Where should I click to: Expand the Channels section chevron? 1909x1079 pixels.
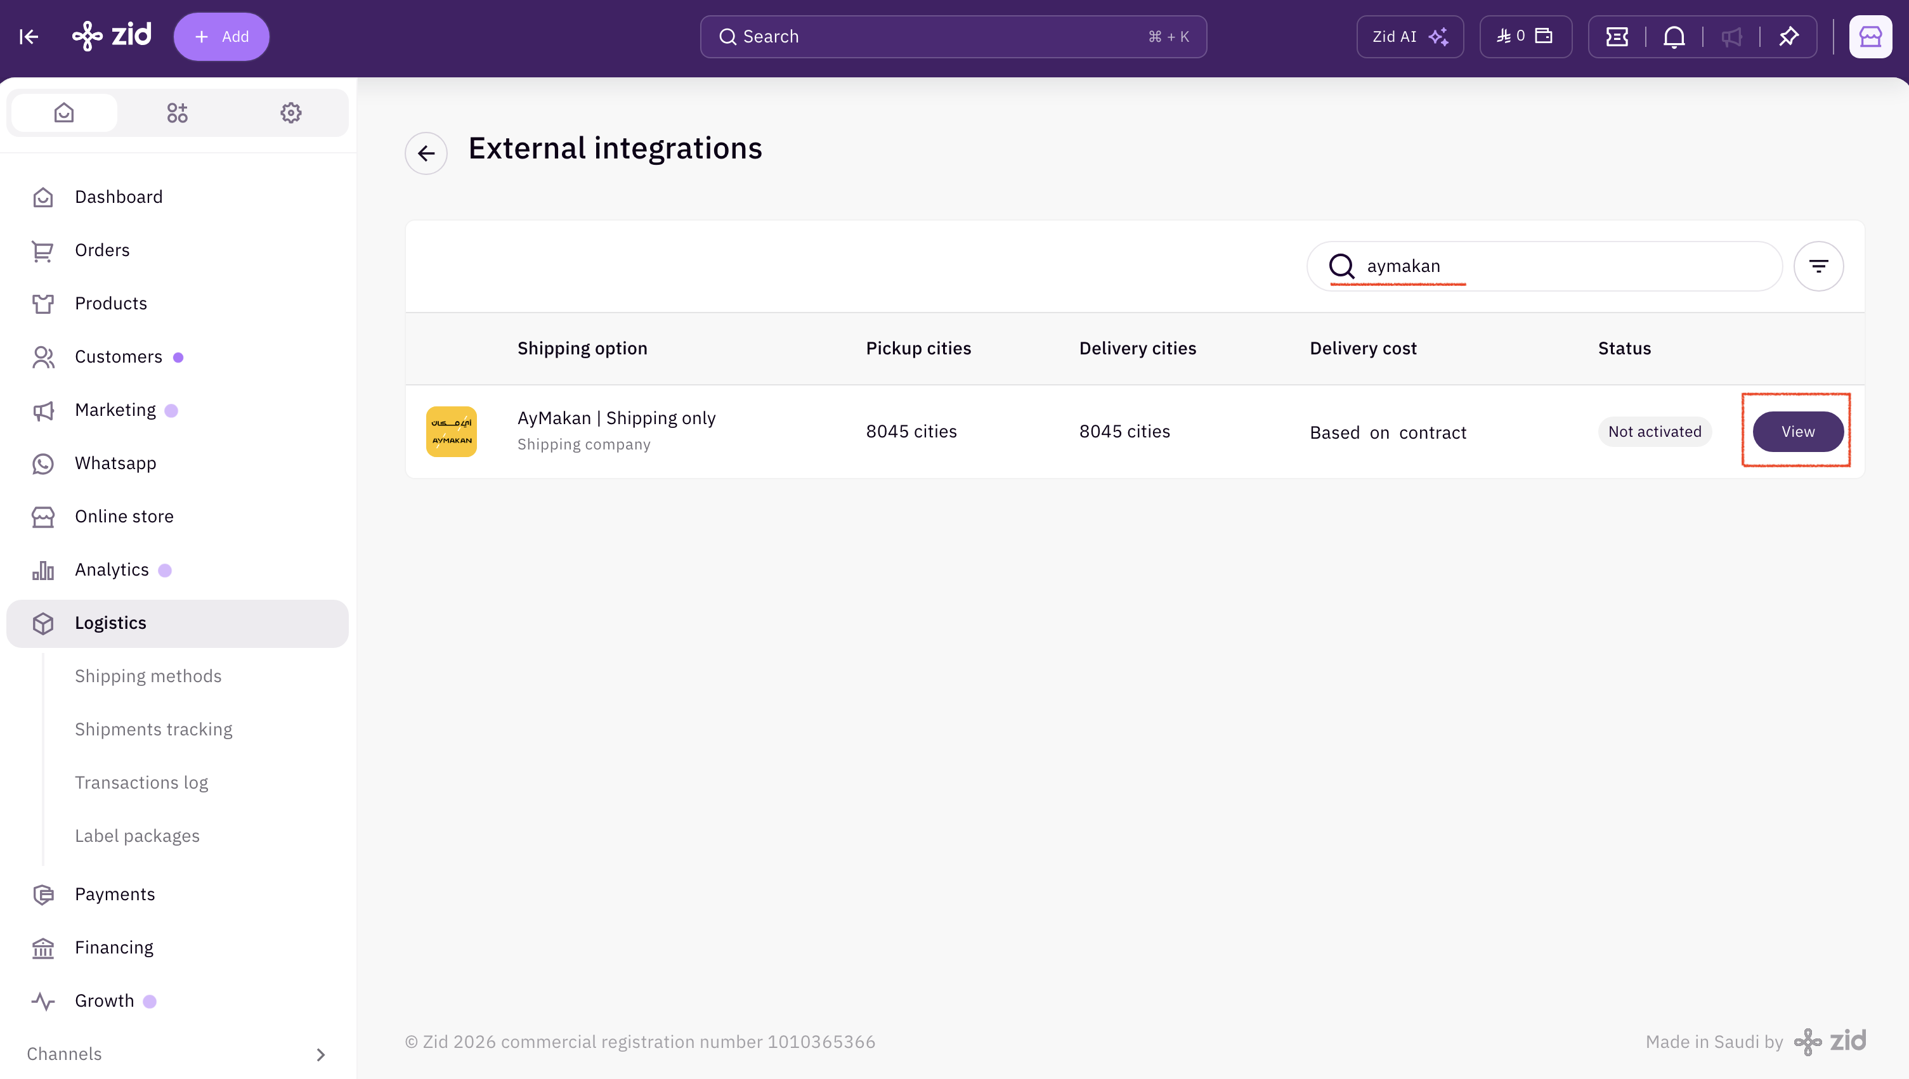click(320, 1054)
